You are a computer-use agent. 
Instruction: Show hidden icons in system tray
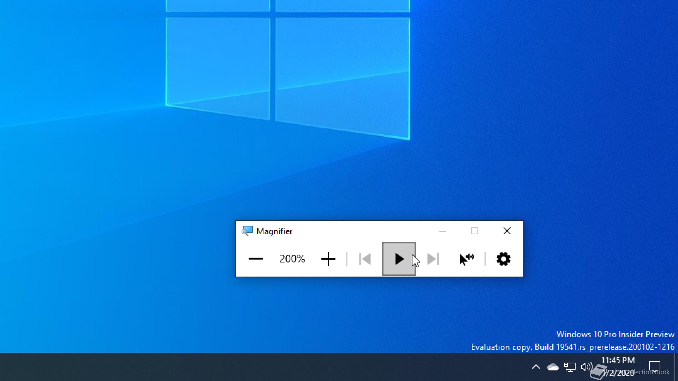536,367
